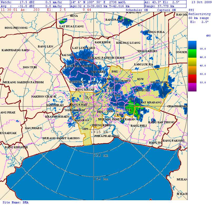The image size is (212, 205).
Task: Select the purple band at legend bottom
Action: point(192,87)
